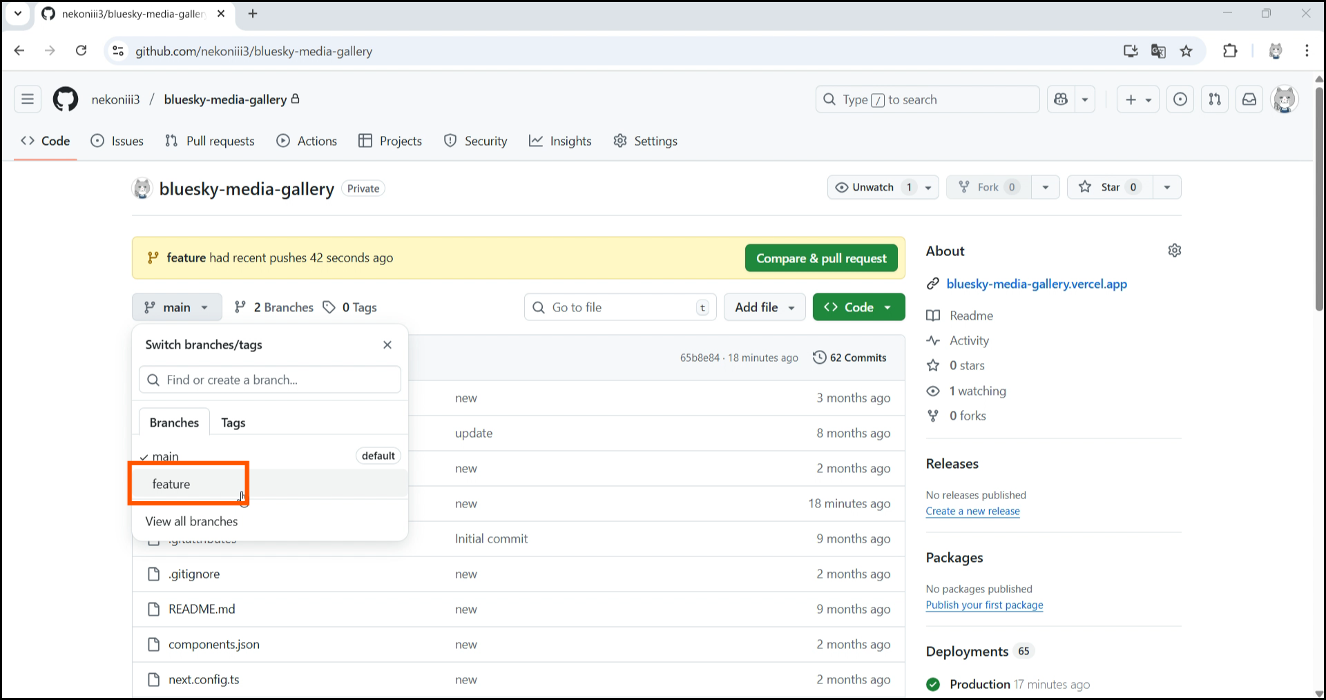Open the pull requests shortcut icon in header
Viewport: 1326px width, 700px height.
(x=1215, y=99)
